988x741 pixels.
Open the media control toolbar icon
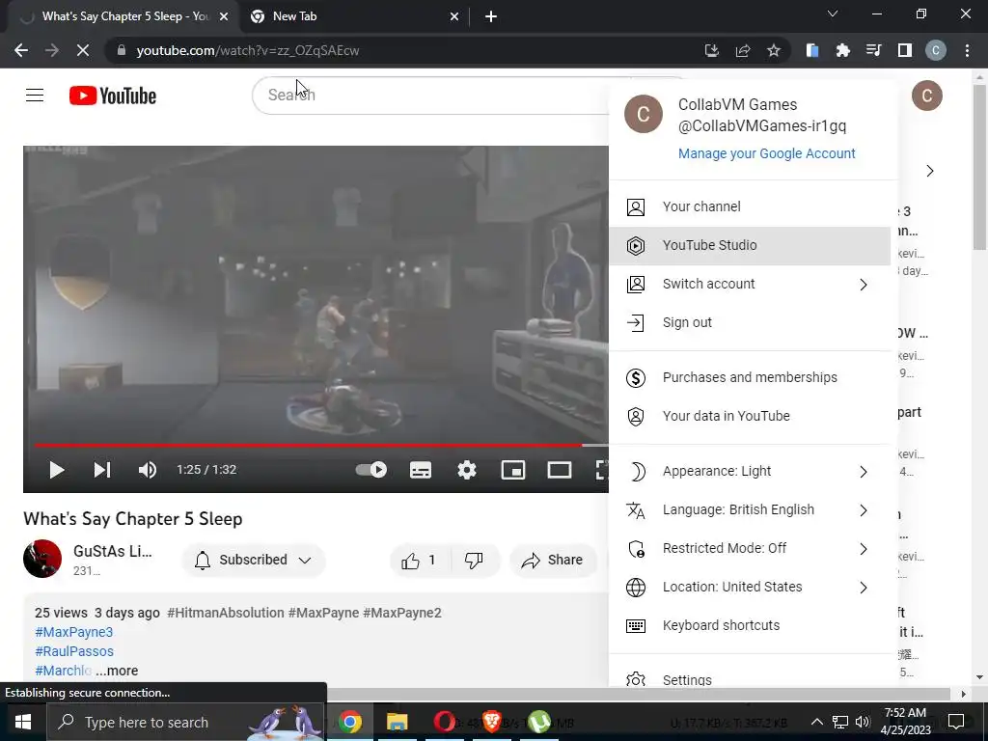(874, 50)
